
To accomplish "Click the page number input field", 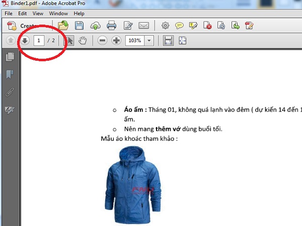I will tap(39, 41).
